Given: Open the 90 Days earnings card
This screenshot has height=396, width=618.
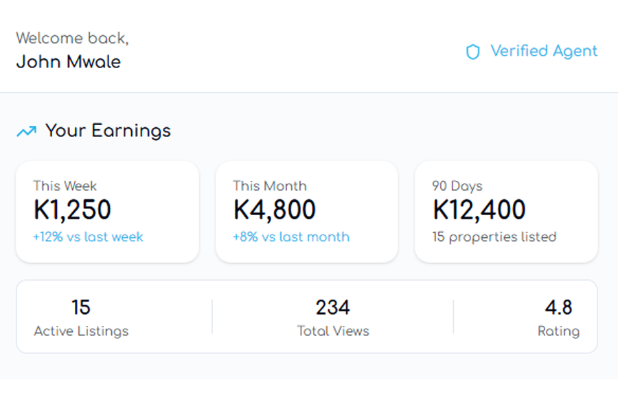Looking at the screenshot, I should click(506, 212).
